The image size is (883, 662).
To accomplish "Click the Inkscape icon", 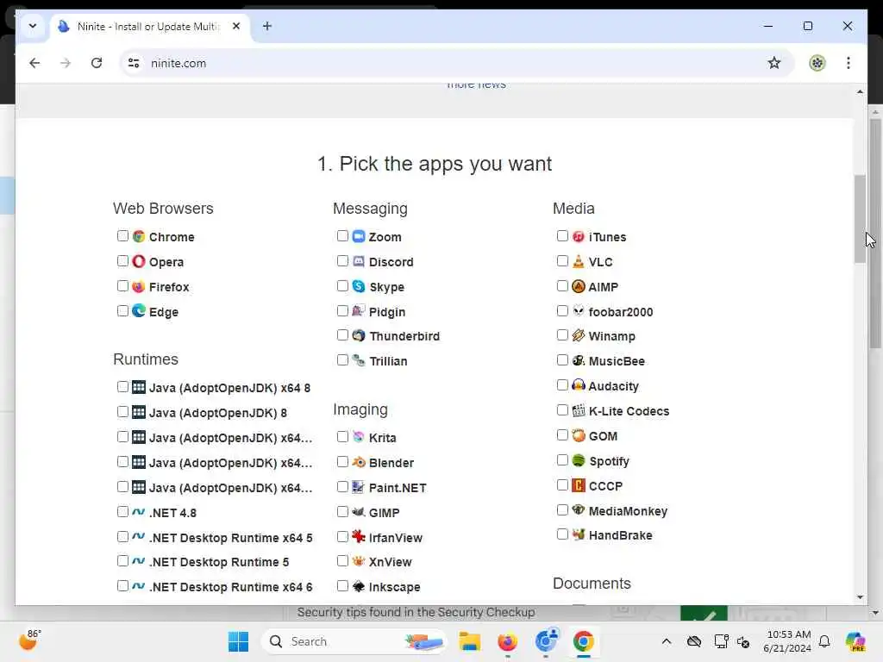I will (x=359, y=586).
